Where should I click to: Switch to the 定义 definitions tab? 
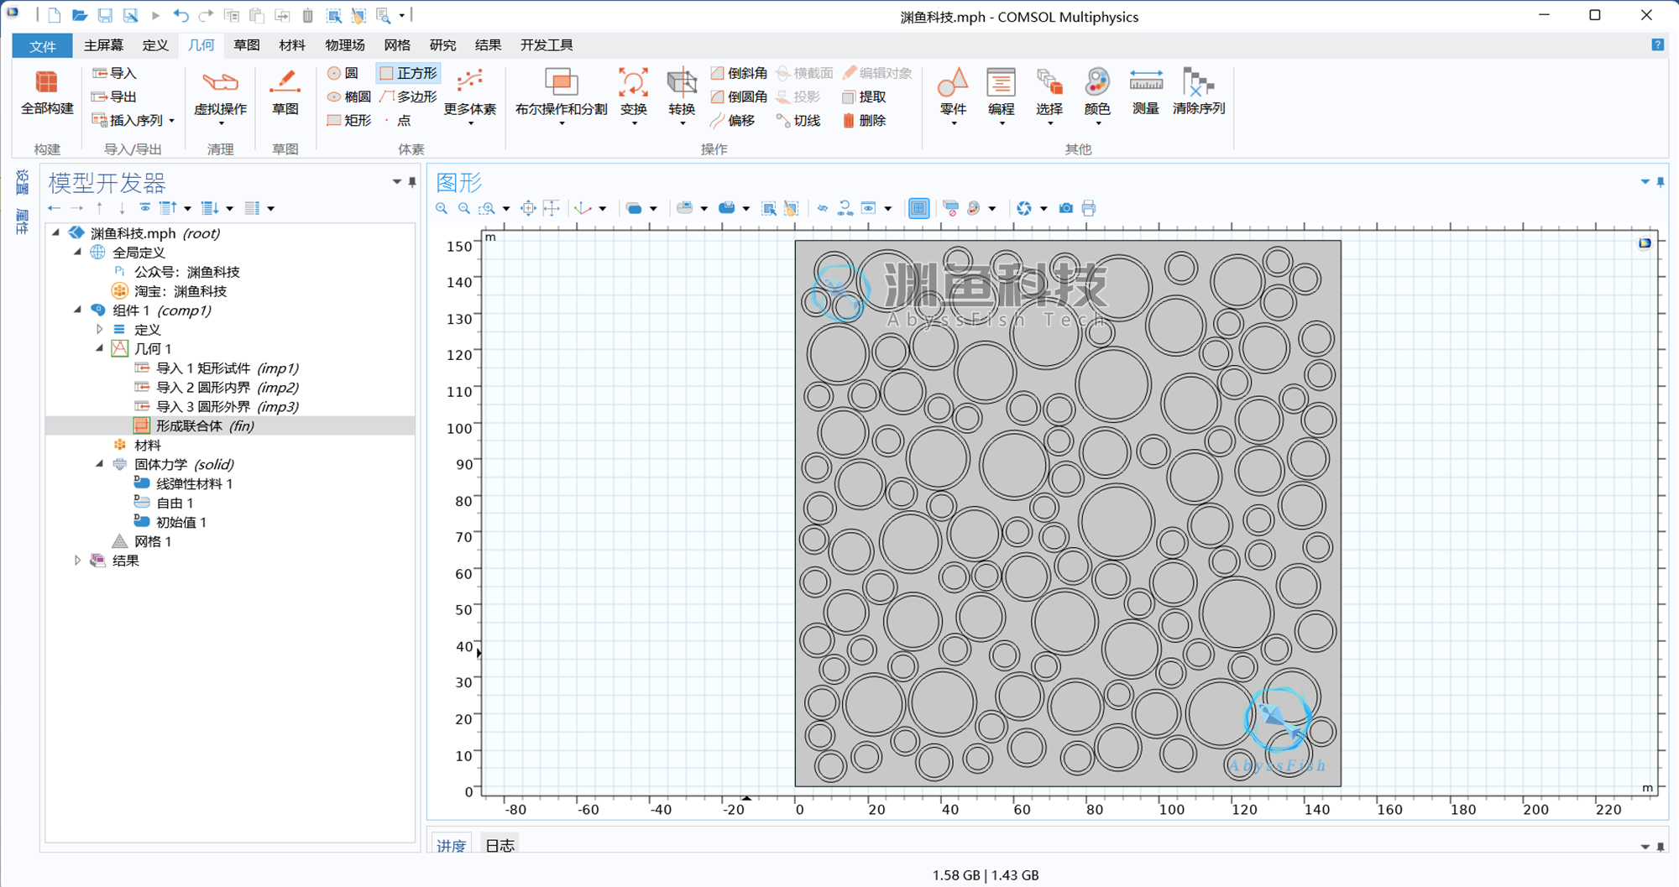pos(155,45)
